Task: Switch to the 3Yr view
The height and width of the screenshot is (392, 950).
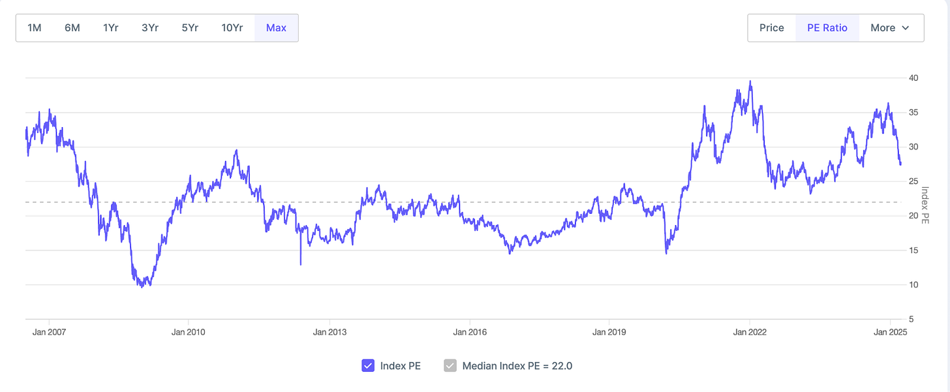Action: pyautogui.click(x=149, y=27)
